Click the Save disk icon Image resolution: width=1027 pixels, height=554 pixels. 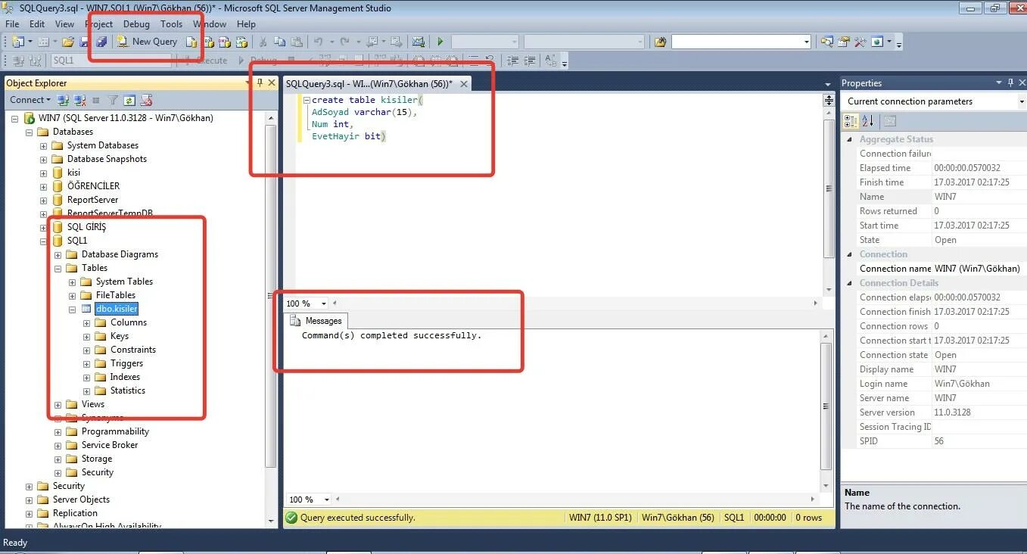click(85, 42)
